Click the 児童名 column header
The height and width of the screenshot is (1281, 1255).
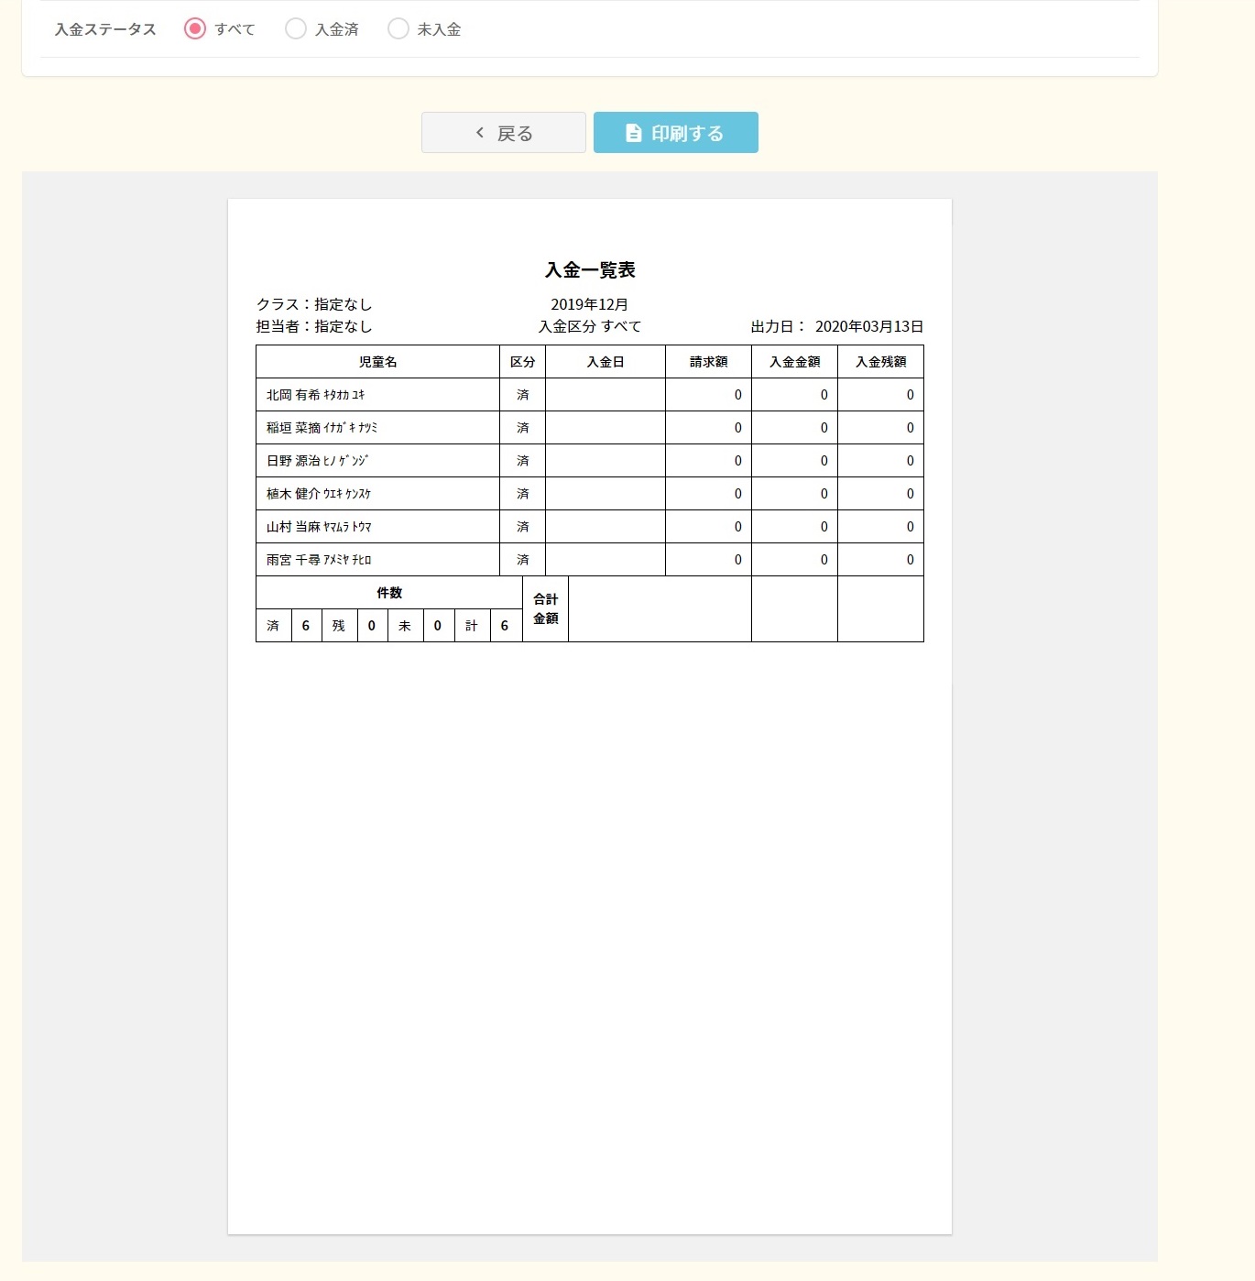pos(377,362)
